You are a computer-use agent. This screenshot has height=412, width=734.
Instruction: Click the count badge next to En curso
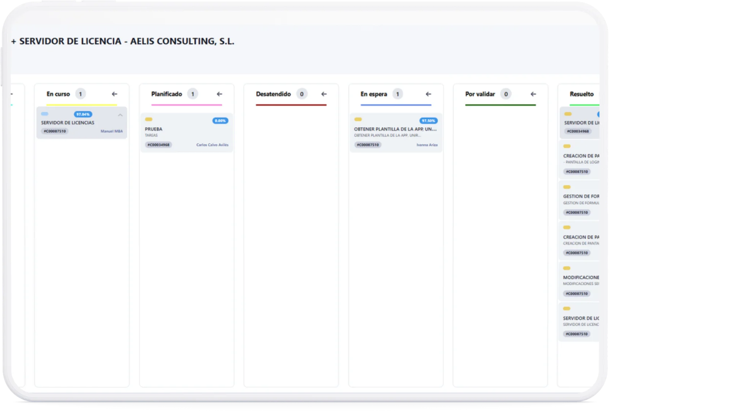click(x=81, y=94)
